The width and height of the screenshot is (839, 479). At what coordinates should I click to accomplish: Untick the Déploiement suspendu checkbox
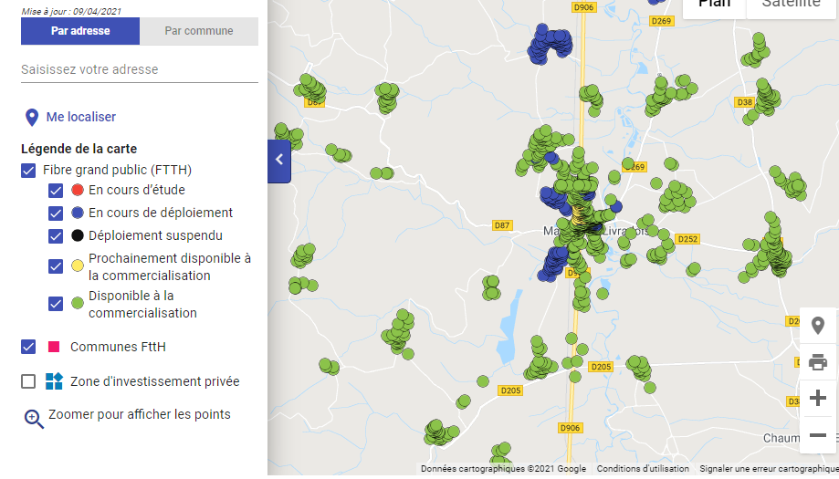click(x=56, y=236)
